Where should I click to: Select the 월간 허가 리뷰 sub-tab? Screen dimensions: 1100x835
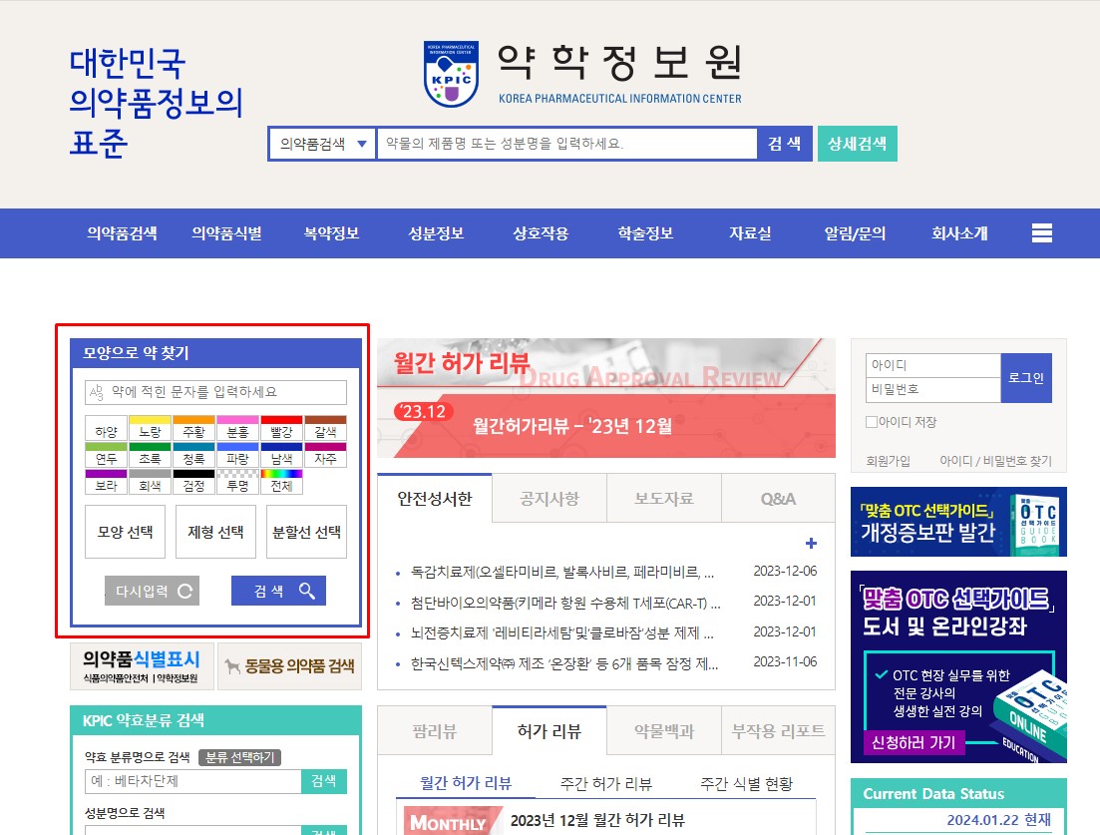pos(466,783)
